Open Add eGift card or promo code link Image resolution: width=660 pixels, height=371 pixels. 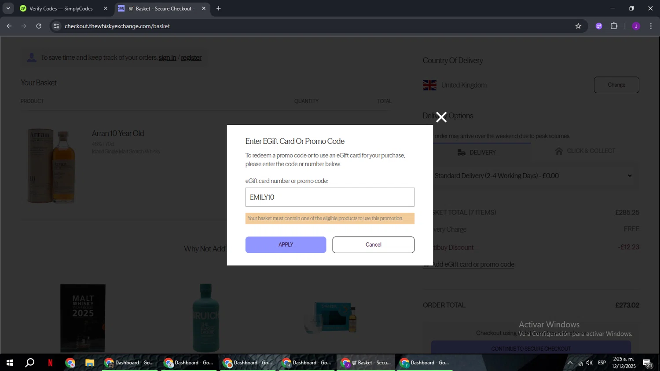click(x=469, y=264)
